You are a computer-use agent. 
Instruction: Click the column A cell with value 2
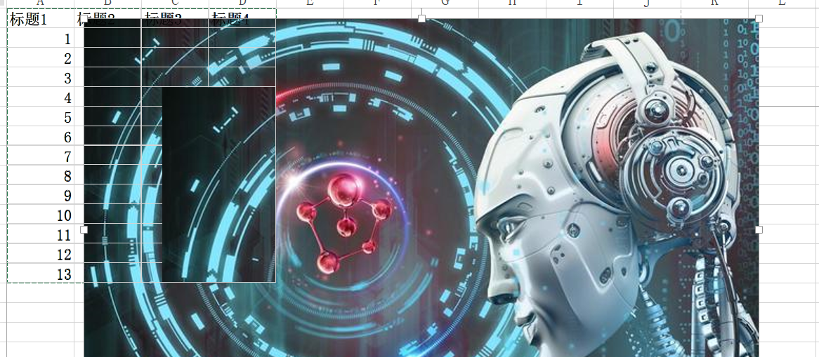click(x=40, y=58)
